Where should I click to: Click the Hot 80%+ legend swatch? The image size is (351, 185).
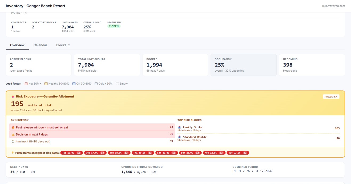point(26,84)
